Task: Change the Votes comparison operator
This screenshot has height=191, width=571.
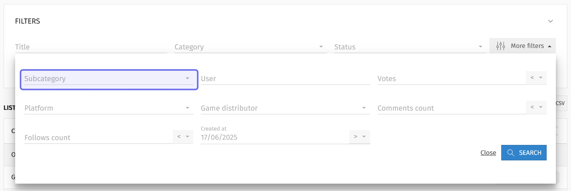Action: [x=536, y=78]
